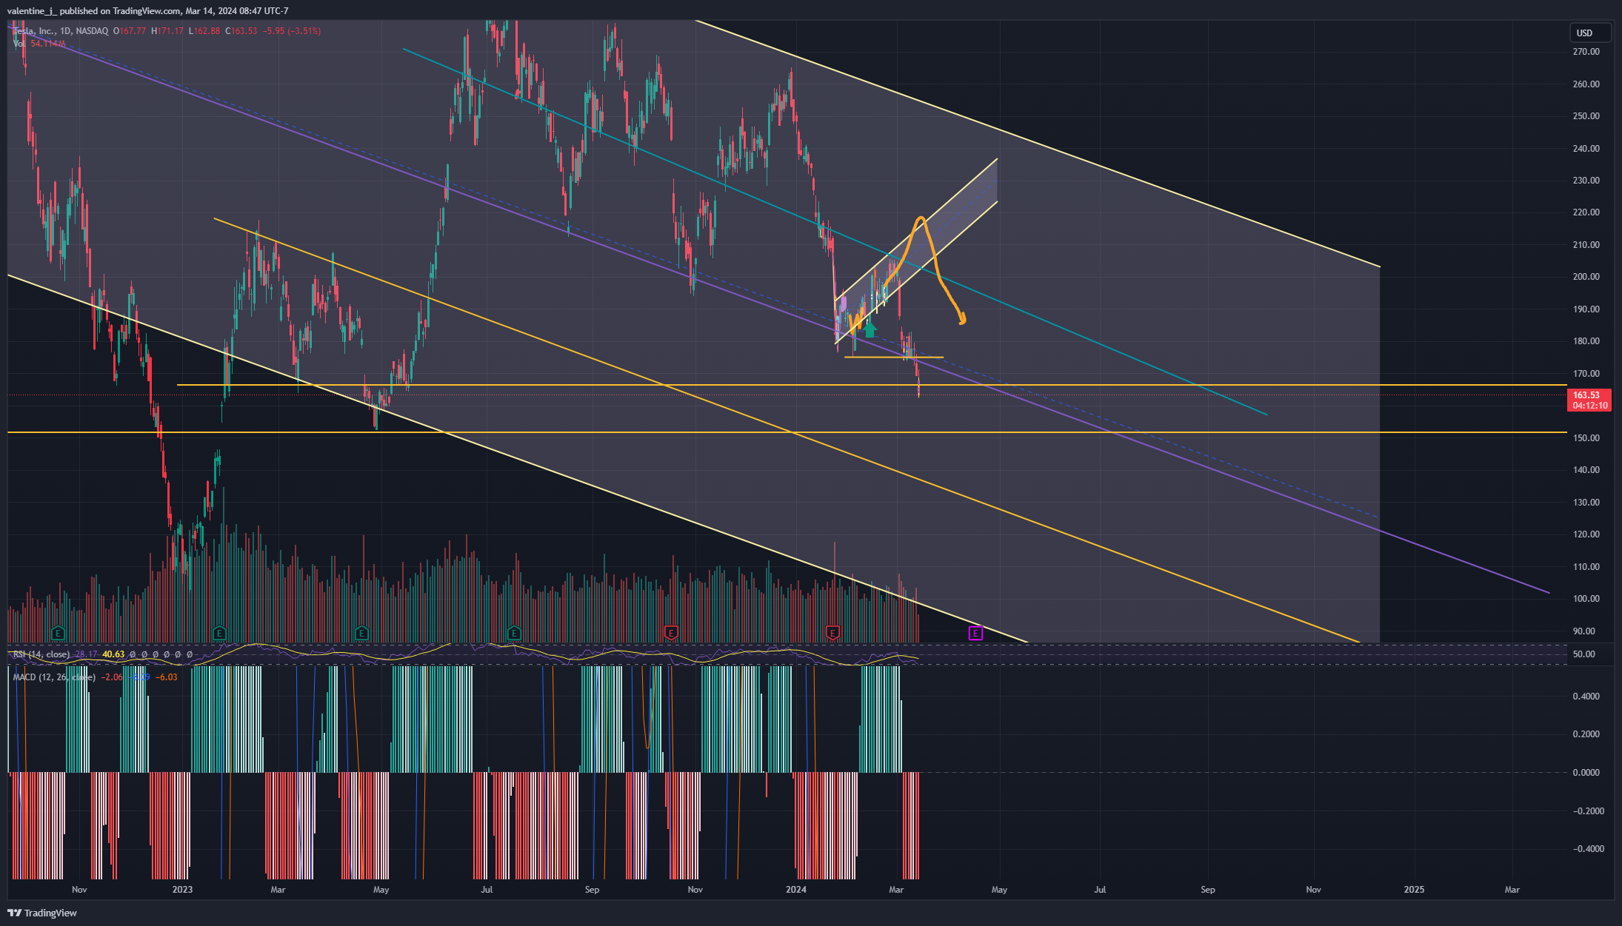This screenshot has width=1622, height=926.
Task: Select the green up-arrow marker on the chart
Action: tap(870, 329)
